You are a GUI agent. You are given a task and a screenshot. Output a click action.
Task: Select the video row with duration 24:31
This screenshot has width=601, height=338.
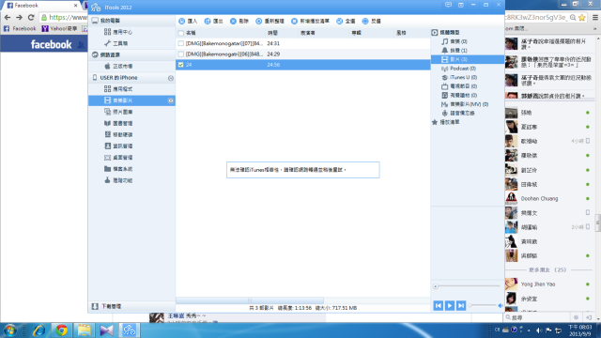[302, 44]
